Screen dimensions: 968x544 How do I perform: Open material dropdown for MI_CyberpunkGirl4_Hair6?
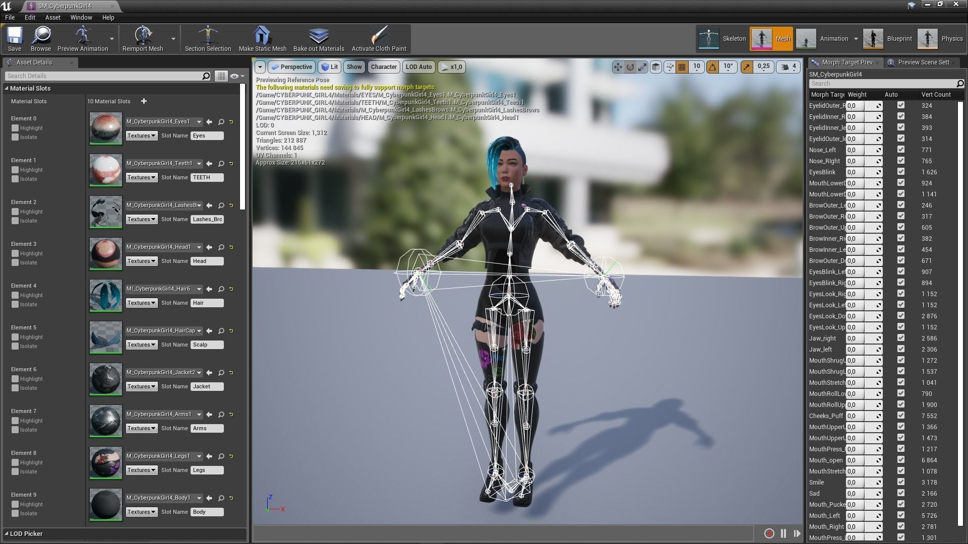(x=164, y=289)
